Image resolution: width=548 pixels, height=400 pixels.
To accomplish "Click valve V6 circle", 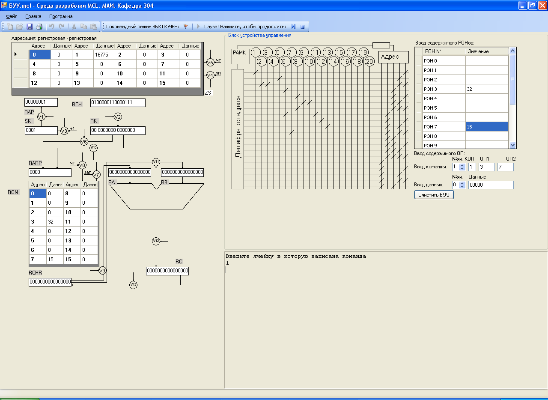I will pos(84,141).
